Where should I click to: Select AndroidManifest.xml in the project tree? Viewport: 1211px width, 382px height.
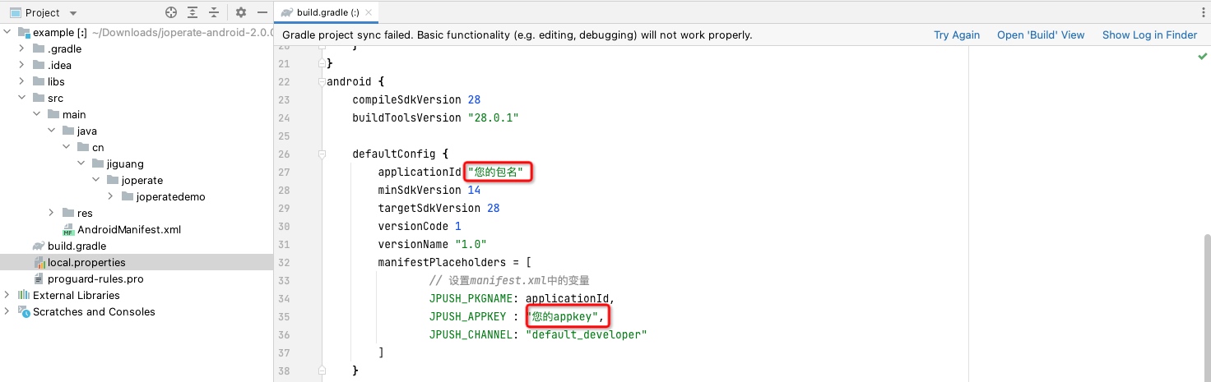tap(128, 229)
